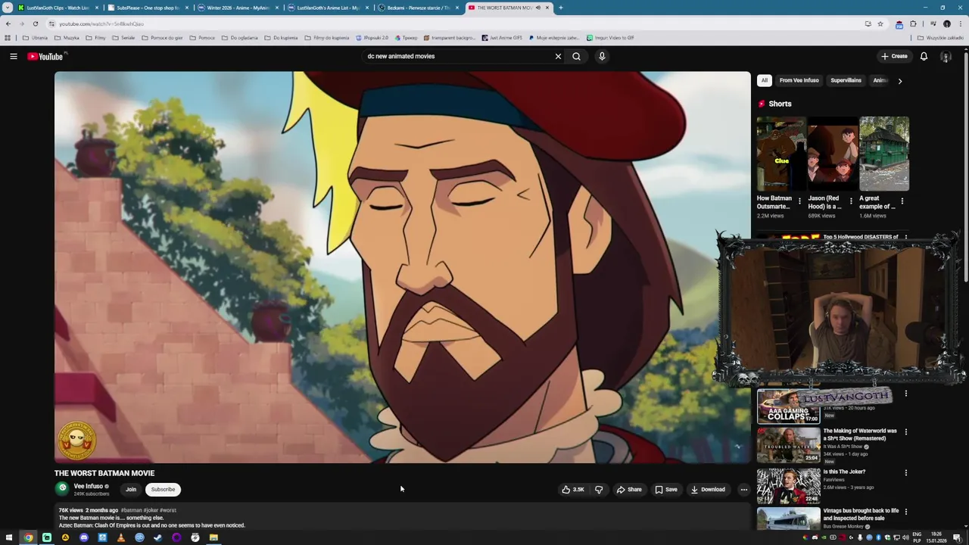Select the 'Supervillains' chip
Viewport: 969px width, 545px height.
[846, 80]
